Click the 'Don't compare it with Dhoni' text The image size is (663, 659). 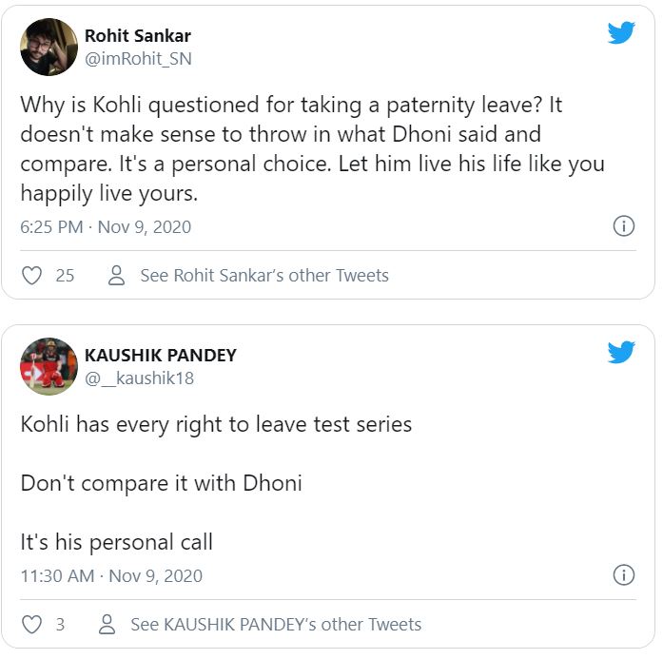click(x=161, y=483)
